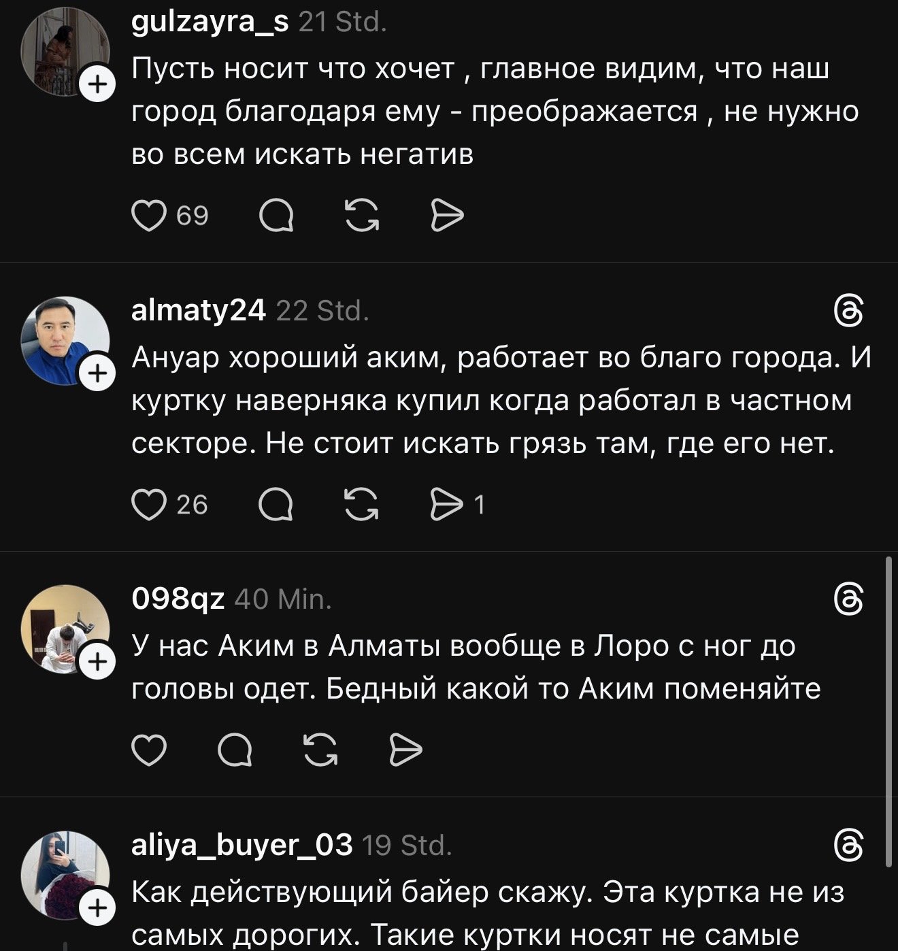898x951 pixels.
Task: Follow gulzayra_s via plus badge
Action: coord(98,85)
